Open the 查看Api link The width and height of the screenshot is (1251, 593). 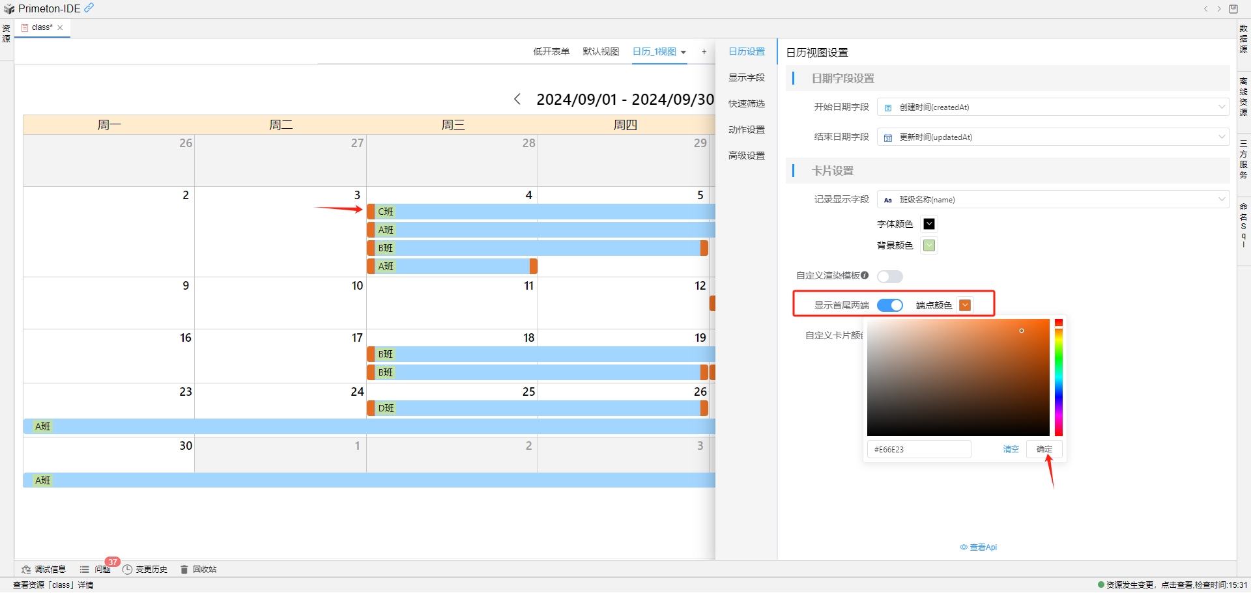coord(979,547)
